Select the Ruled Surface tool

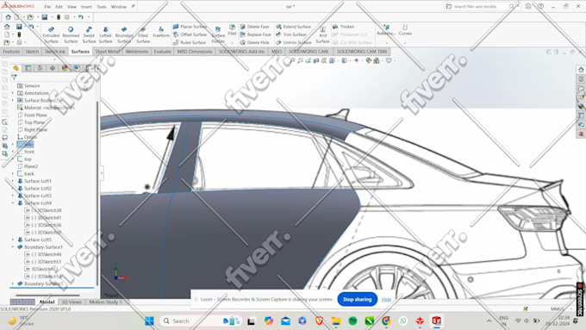pyautogui.click(x=190, y=42)
